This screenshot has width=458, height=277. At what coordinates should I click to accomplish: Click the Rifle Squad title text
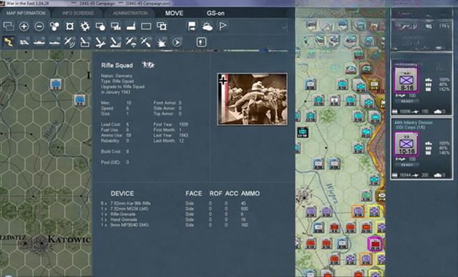117,65
